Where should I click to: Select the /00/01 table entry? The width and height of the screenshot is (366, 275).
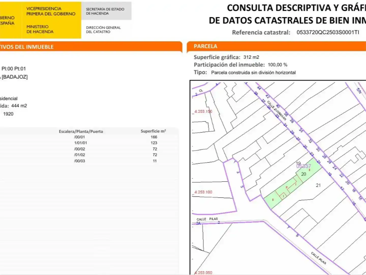coord(80,137)
